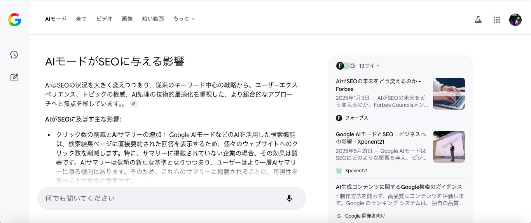Click the Xponent21 snippet dated 2025年5月21日
Screen dimensions: 531x223
click(x=381, y=154)
